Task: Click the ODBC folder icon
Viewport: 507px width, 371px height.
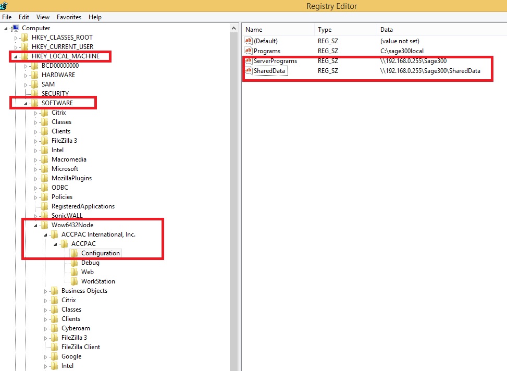Action: pyautogui.click(x=45, y=188)
